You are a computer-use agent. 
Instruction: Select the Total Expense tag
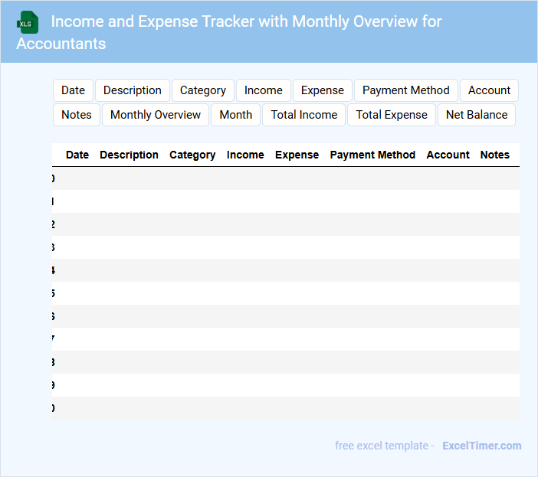[392, 115]
